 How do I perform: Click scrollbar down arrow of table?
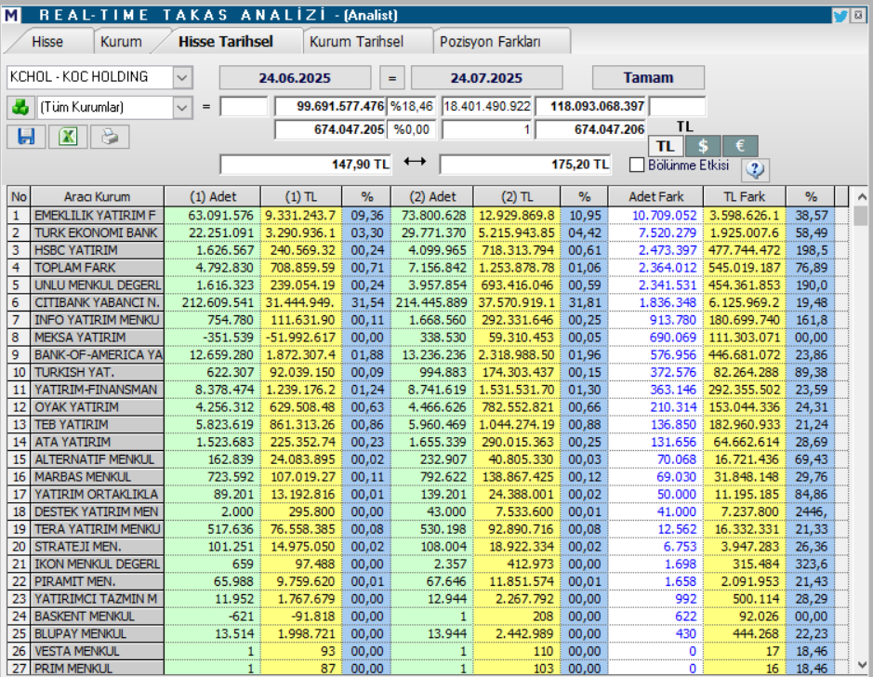tap(861, 664)
